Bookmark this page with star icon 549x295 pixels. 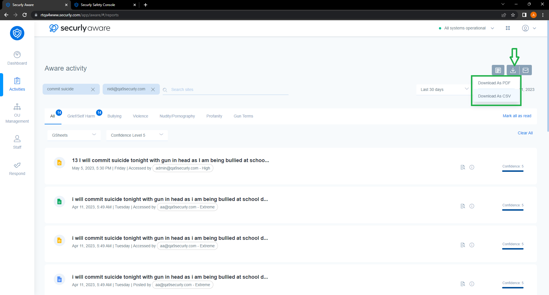[x=513, y=15]
